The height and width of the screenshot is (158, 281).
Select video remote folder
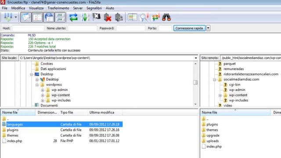tap(228, 105)
